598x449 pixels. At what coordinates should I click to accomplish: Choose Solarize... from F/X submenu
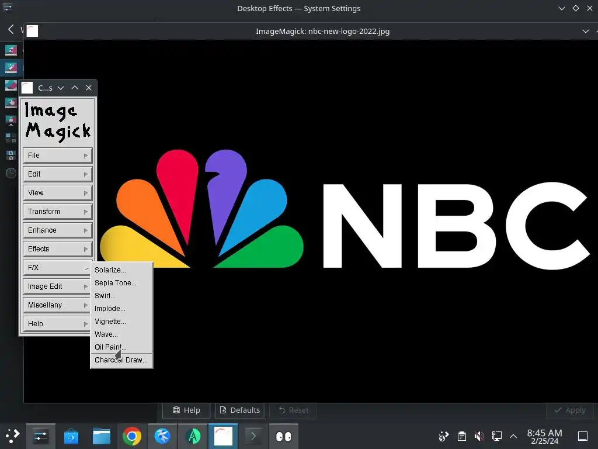tap(121, 270)
